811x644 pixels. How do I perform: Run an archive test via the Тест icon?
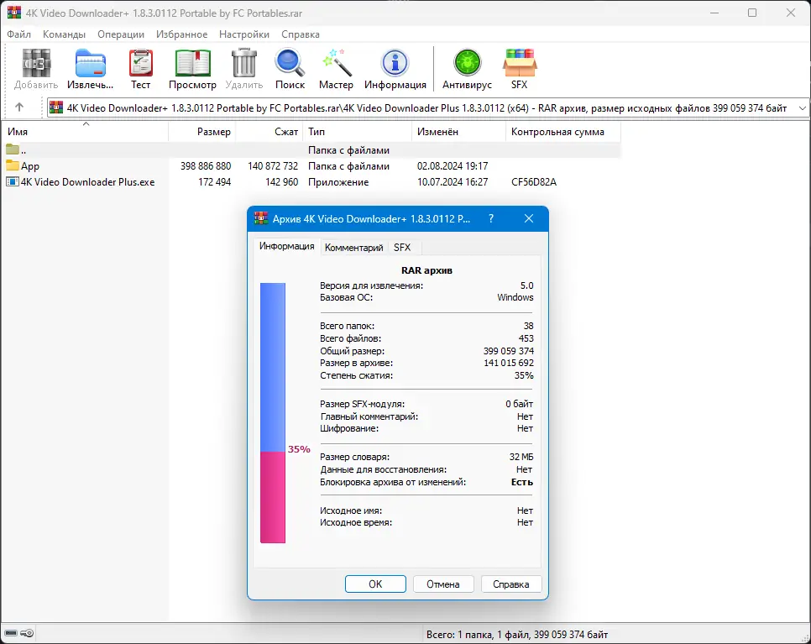point(140,67)
